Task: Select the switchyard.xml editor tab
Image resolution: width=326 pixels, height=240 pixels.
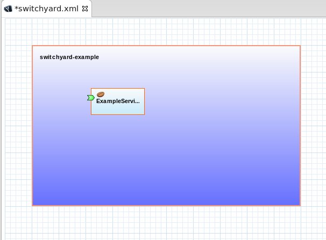Action: click(46, 9)
